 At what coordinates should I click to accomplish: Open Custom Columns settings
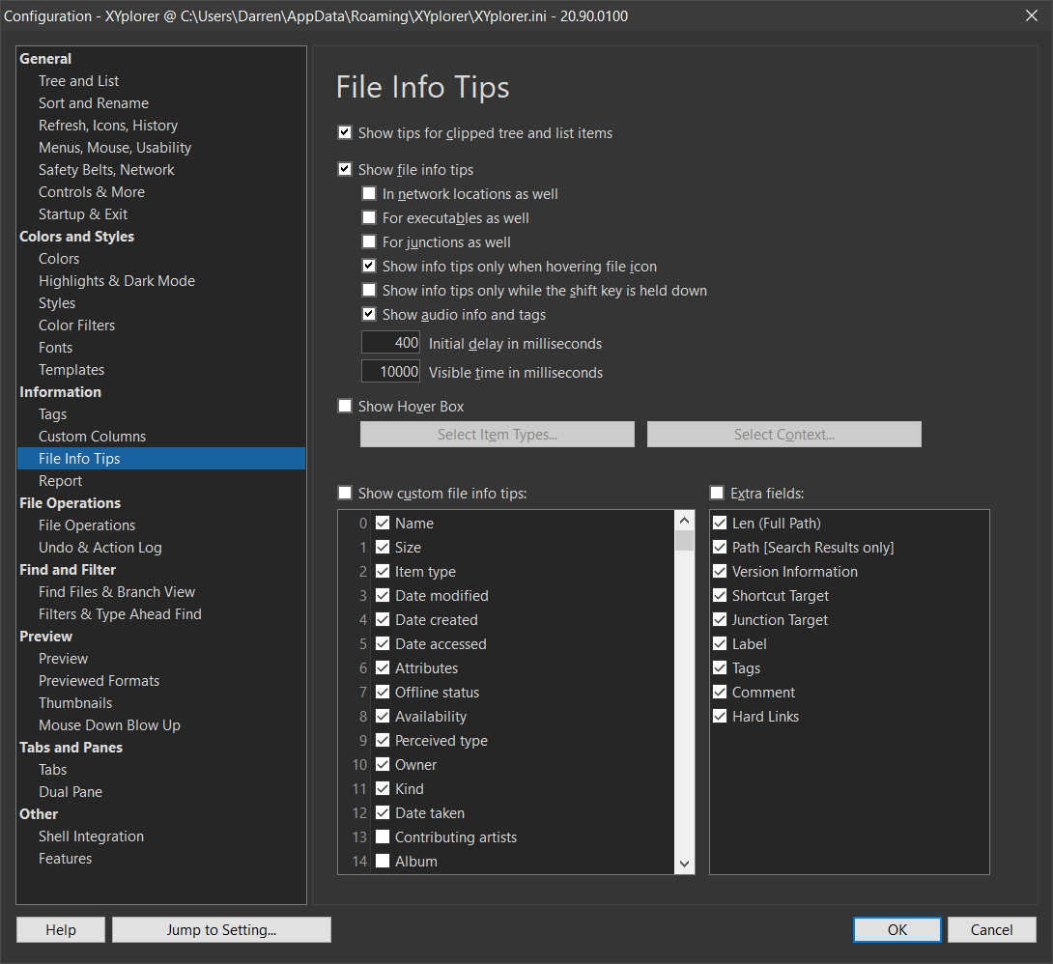point(92,436)
